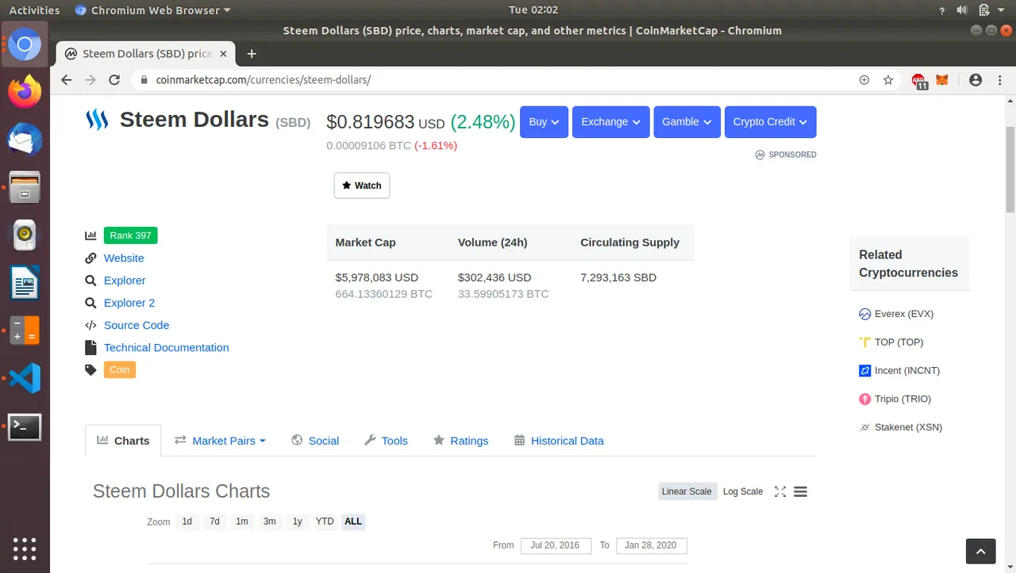The height and width of the screenshot is (573, 1016).
Task: Edit the From date field Jul 20, 2016
Action: pos(556,545)
